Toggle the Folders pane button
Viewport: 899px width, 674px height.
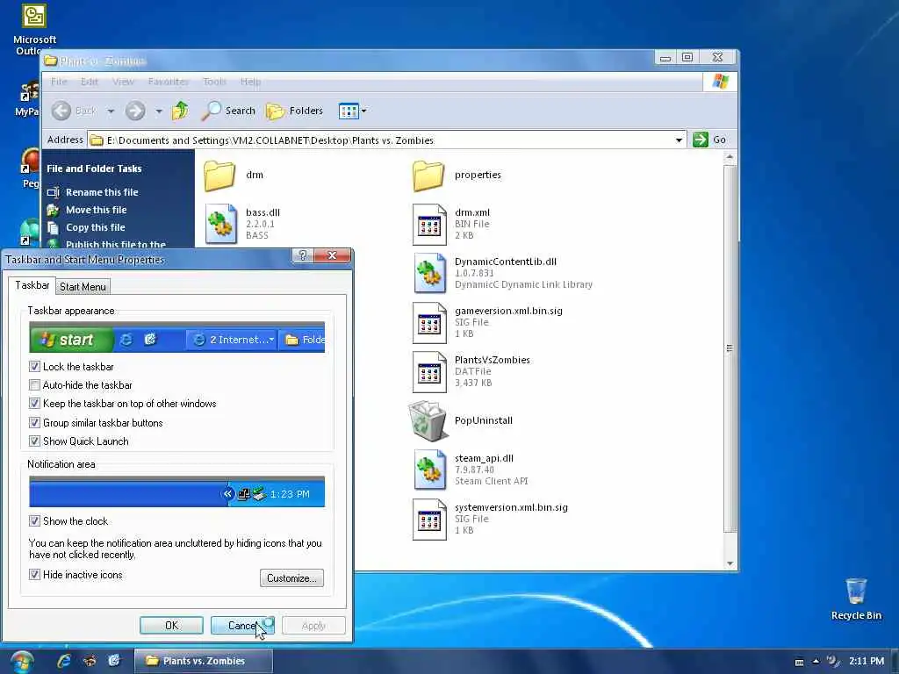click(295, 111)
